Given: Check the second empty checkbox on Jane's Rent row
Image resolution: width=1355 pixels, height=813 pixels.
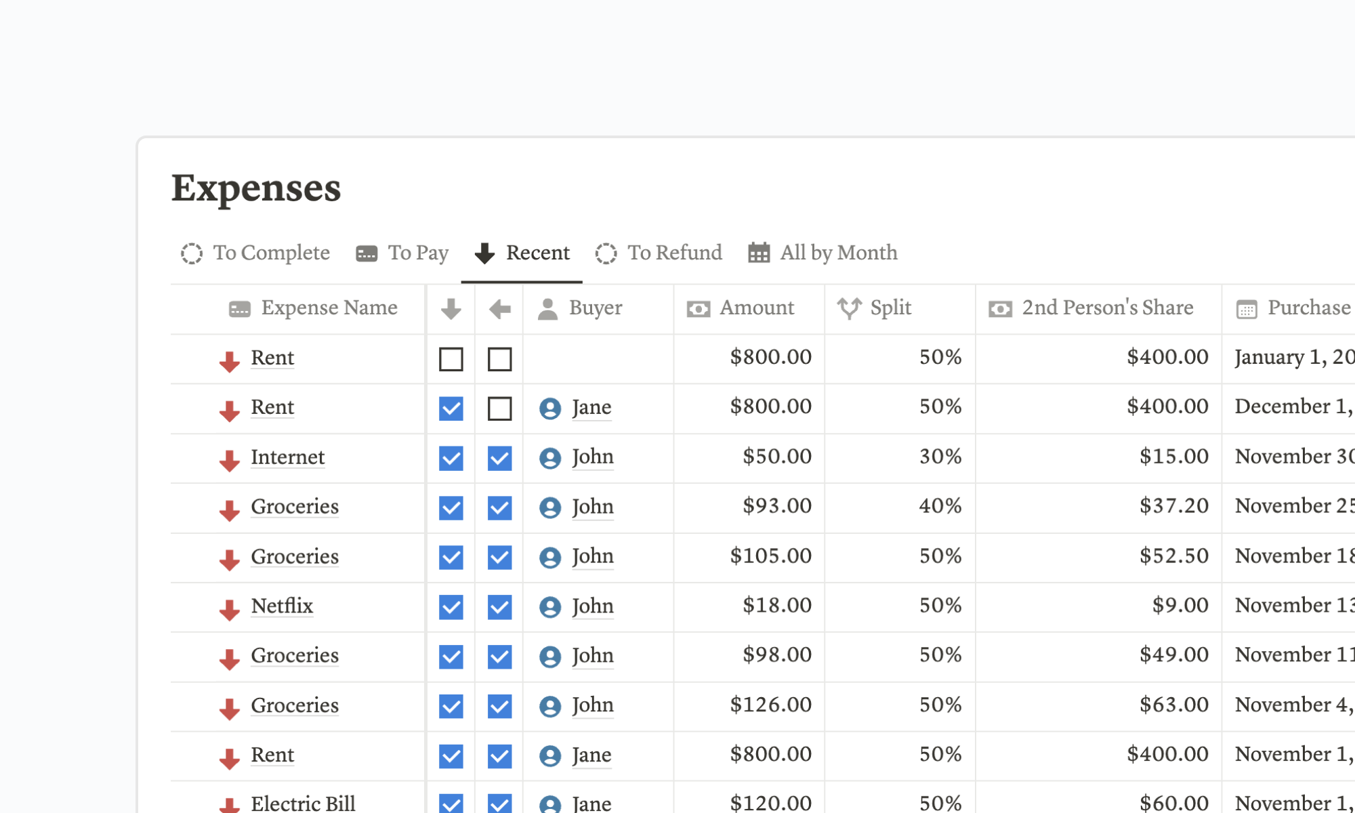Looking at the screenshot, I should pyautogui.click(x=499, y=409).
